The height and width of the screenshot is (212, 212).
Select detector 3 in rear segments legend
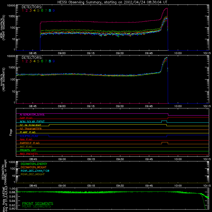pos(30,61)
